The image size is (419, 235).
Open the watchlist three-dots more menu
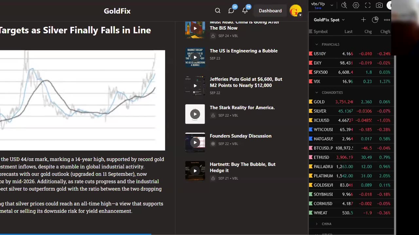coord(387,20)
